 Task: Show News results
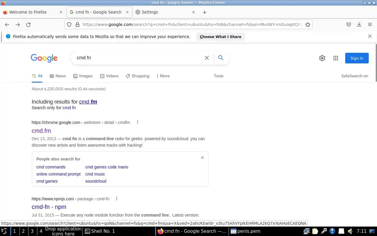coord(58,76)
